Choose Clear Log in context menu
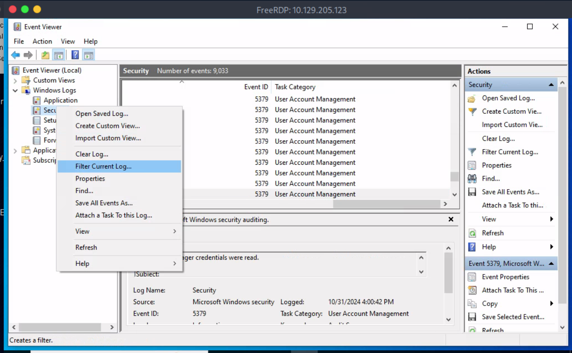Screen dimensions: 572x353 coord(119,154)
